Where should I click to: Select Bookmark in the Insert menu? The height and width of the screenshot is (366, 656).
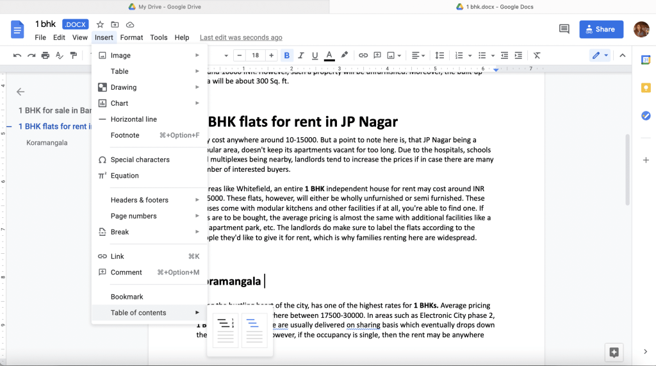[149, 297]
